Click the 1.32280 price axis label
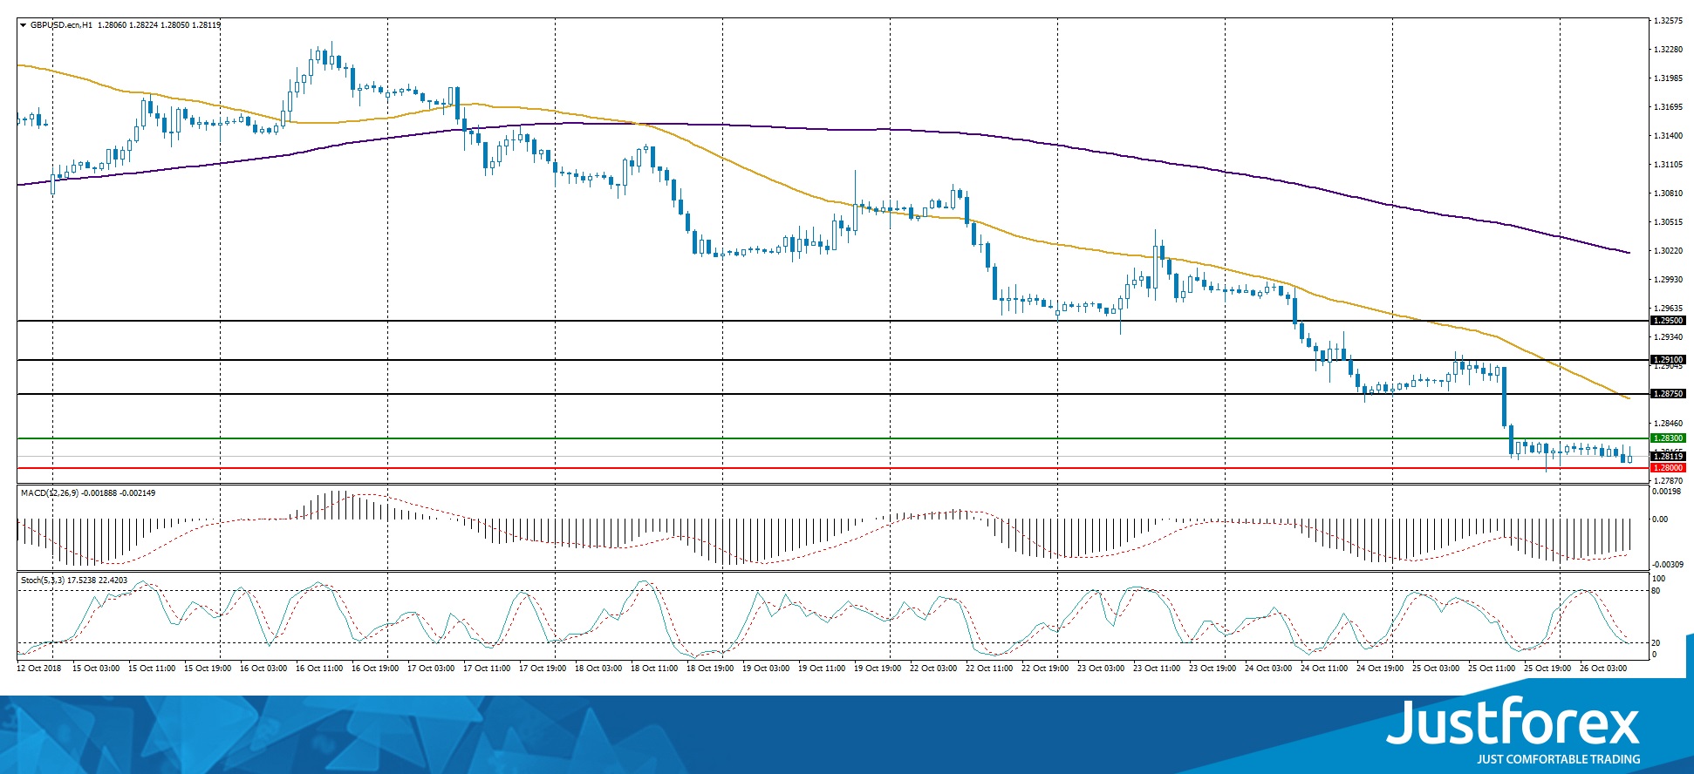This screenshot has width=1694, height=774. click(1669, 50)
